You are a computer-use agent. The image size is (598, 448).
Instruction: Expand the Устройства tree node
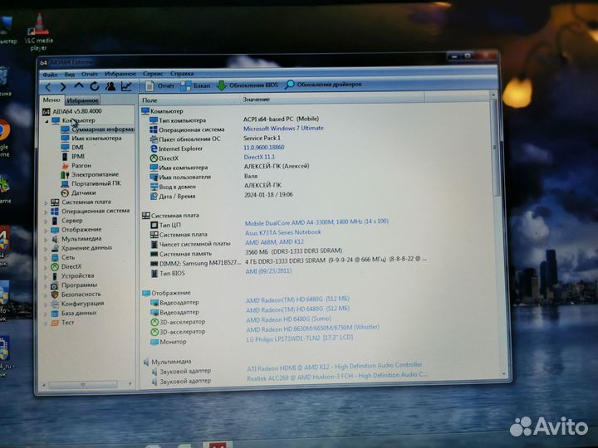(47, 276)
